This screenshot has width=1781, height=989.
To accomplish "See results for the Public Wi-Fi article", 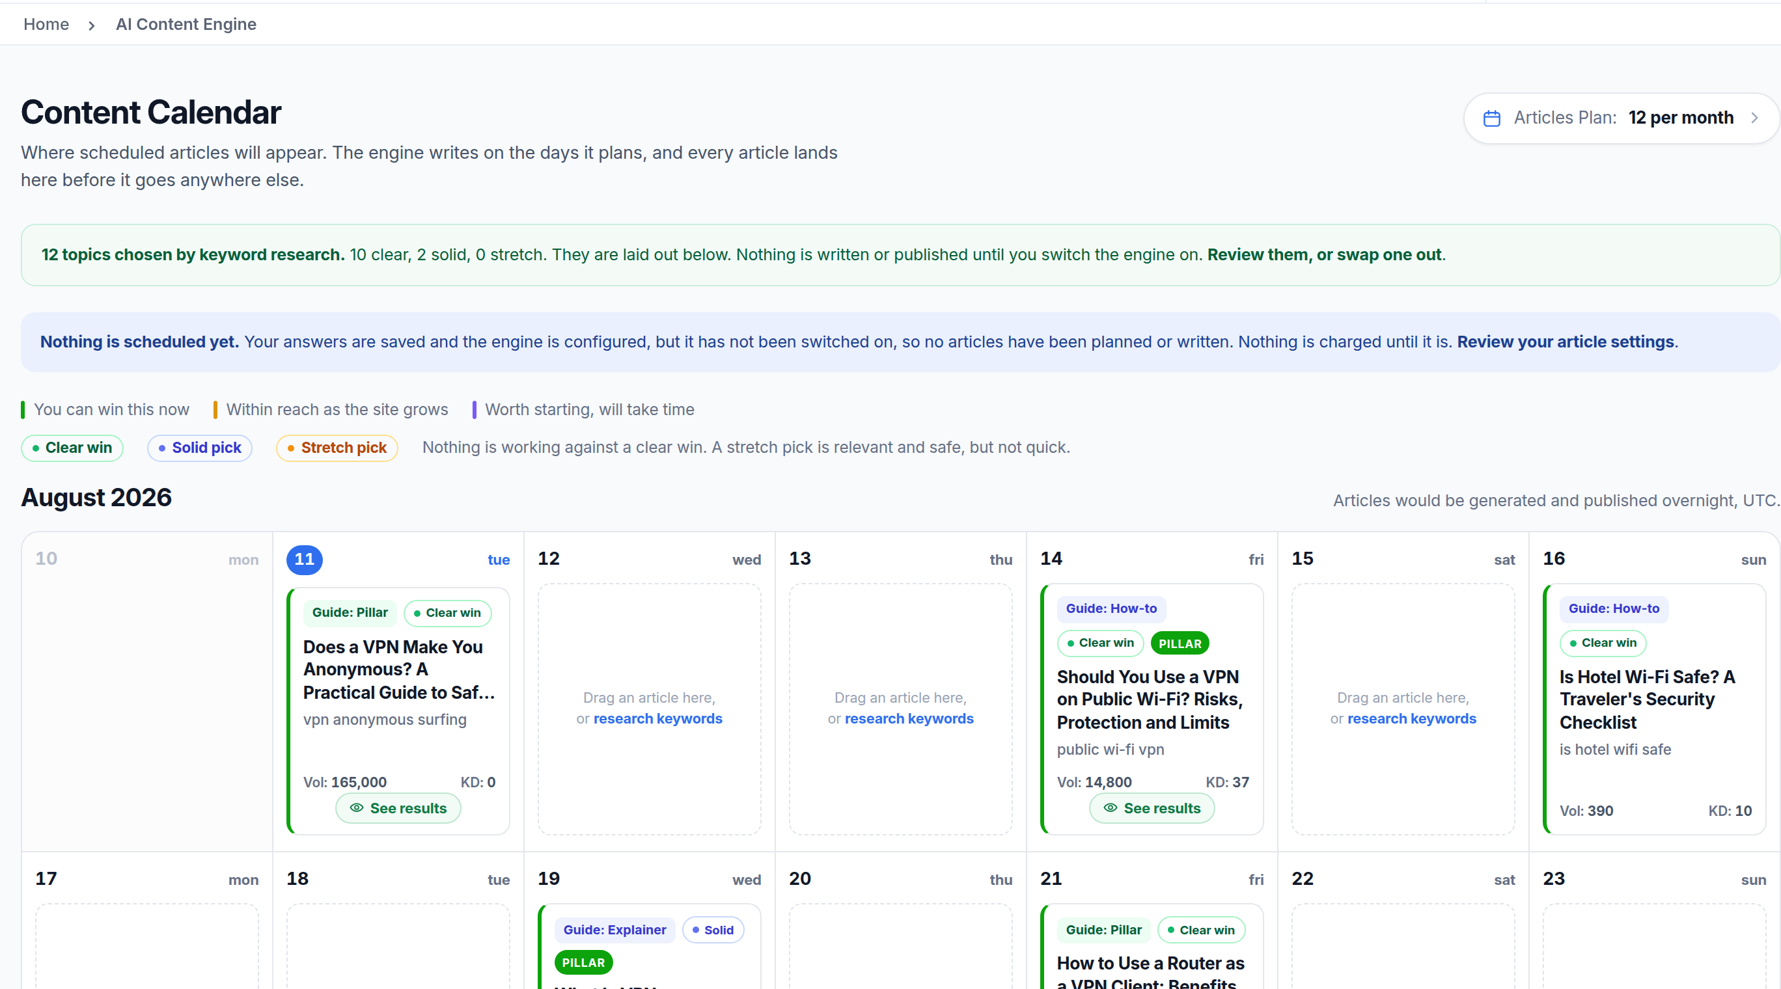I will click(x=1152, y=808).
